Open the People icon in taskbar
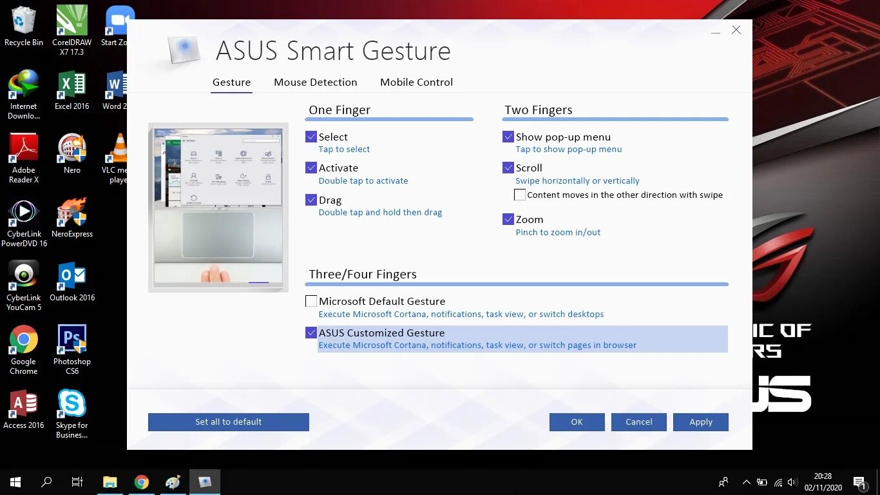 723,482
